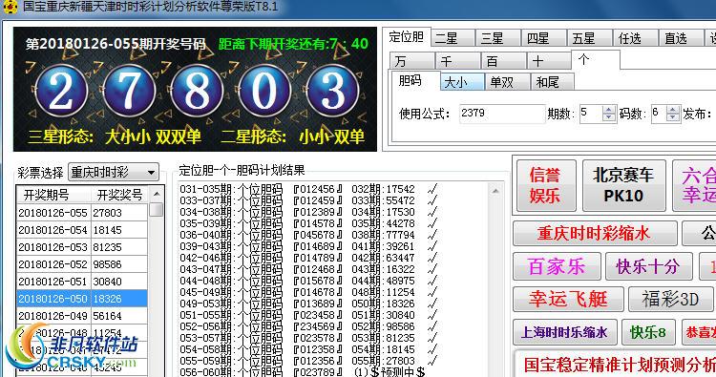
Task: Click the lottery ball showing 7
Action: (x=129, y=91)
